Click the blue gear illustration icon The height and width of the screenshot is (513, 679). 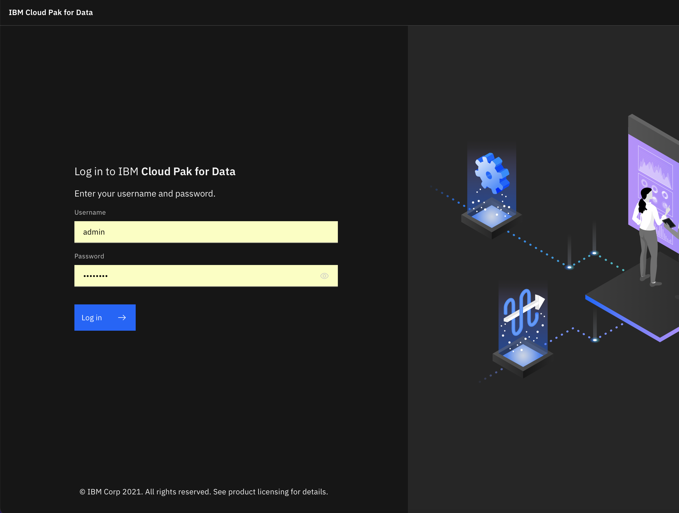[491, 174]
